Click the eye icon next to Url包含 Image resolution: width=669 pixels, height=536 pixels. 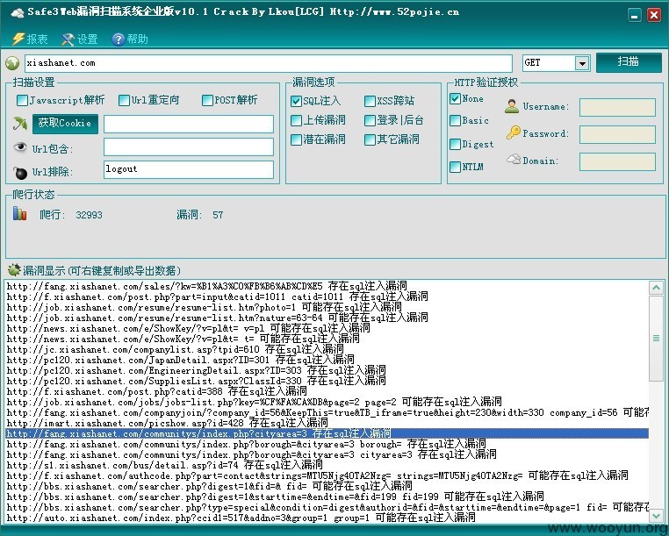[20, 147]
